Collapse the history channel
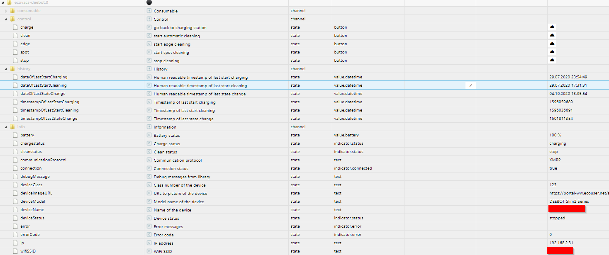The image size is (609, 255). [6, 69]
